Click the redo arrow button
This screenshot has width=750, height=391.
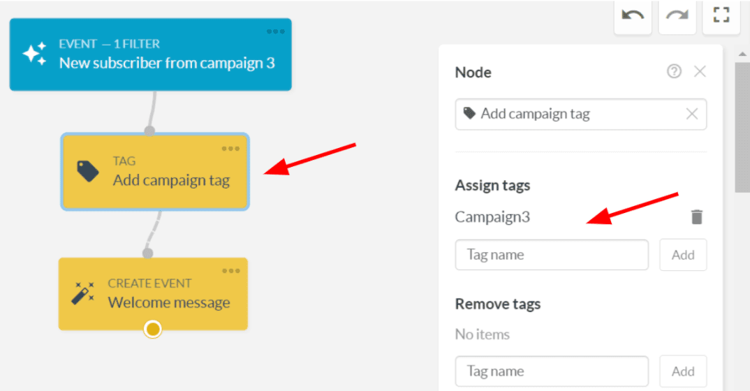pyautogui.click(x=677, y=15)
